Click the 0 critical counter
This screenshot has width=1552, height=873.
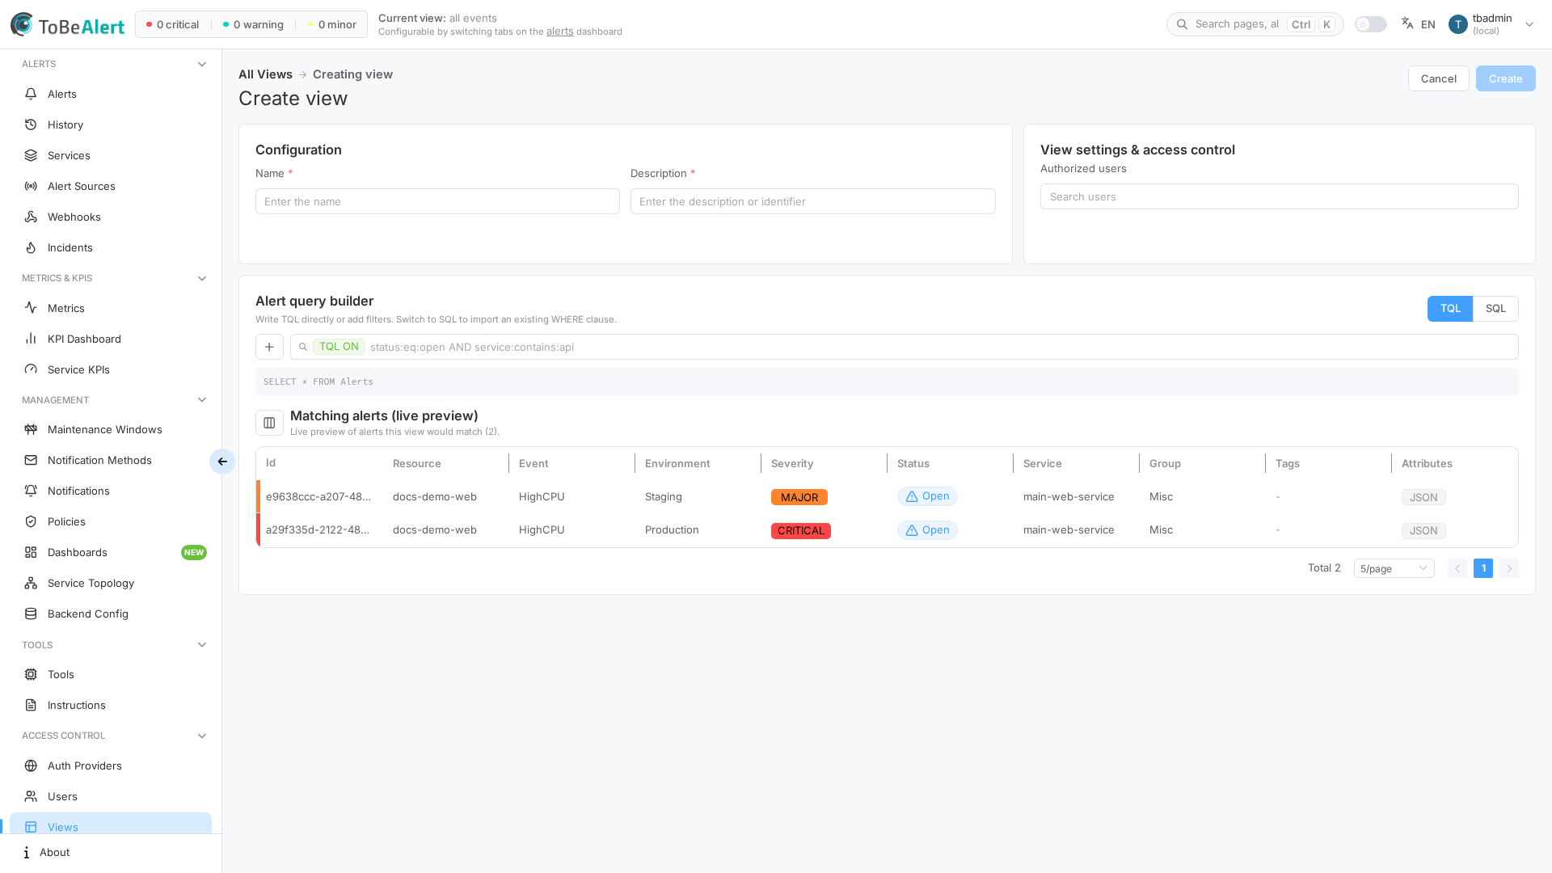(172, 24)
